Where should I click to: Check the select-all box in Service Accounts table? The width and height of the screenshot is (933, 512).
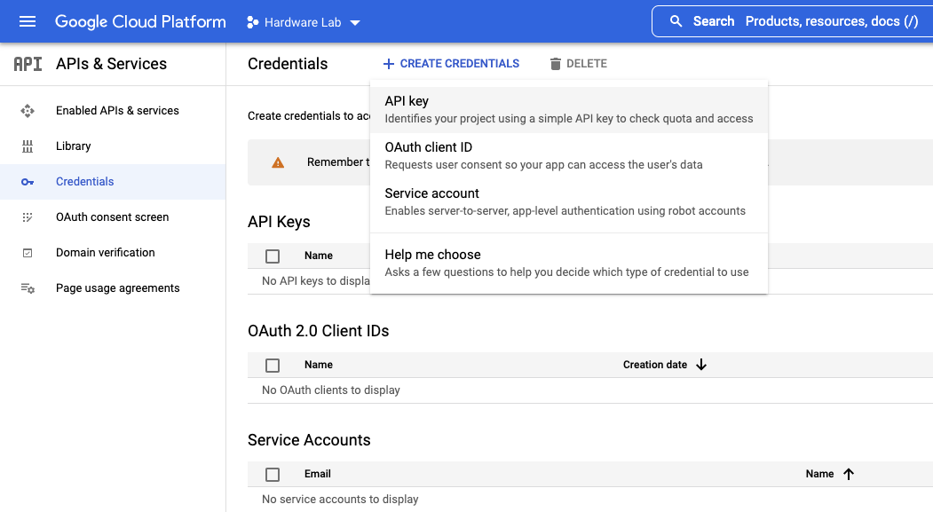pos(273,474)
